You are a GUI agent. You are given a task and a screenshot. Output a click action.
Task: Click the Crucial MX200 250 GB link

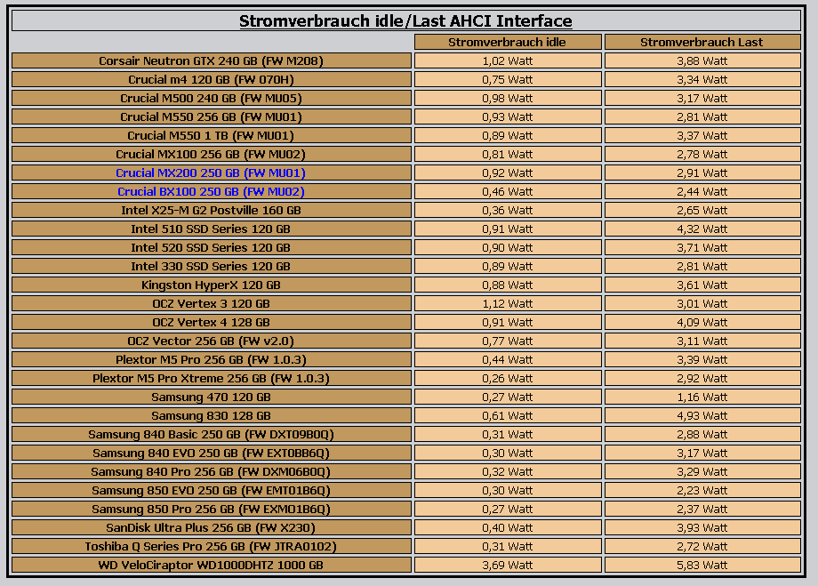click(211, 173)
